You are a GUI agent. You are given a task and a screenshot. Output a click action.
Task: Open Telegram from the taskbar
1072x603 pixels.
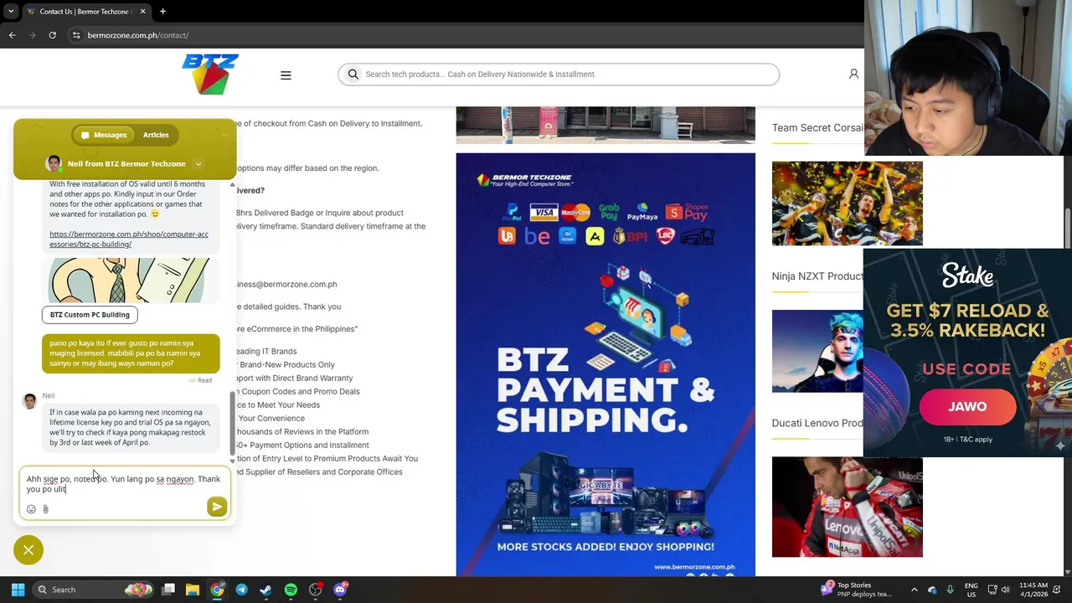[241, 590]
